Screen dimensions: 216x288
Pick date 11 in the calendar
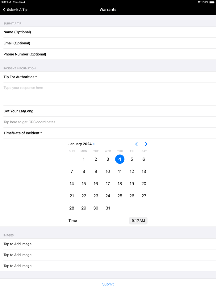[120, 171]
